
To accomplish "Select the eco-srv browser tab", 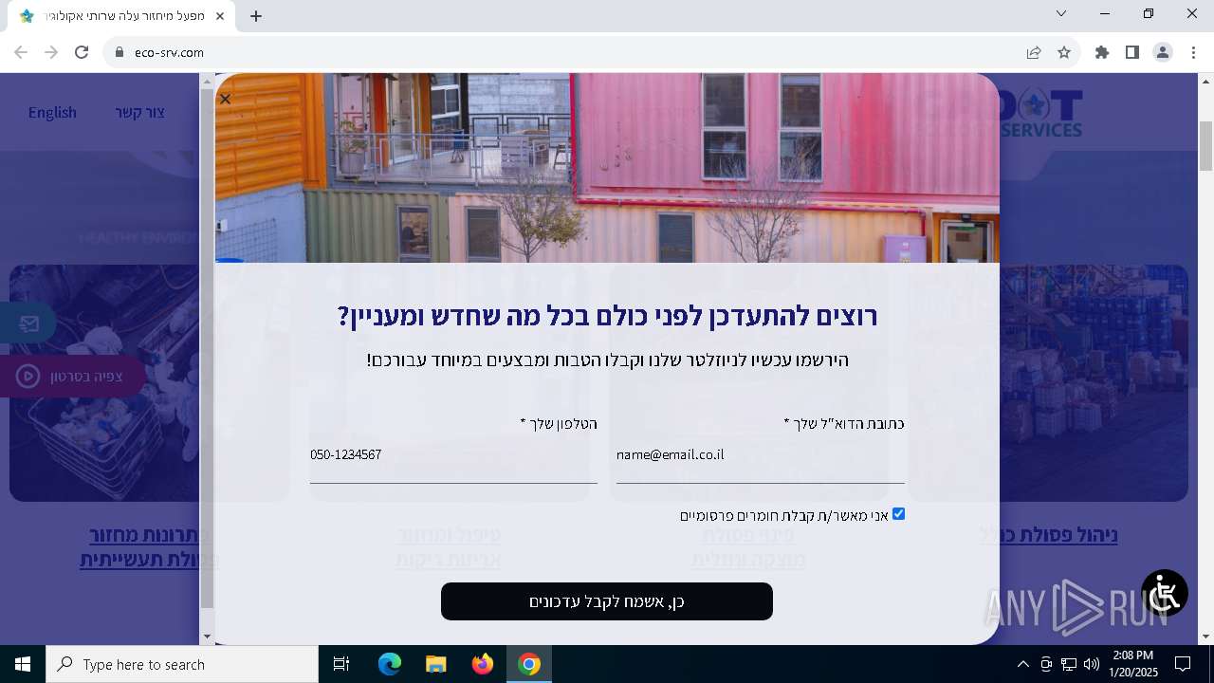I will (x=120, y=16).
